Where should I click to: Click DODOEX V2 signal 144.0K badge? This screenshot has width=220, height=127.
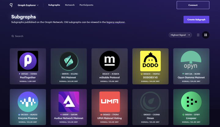coord(150,81)
